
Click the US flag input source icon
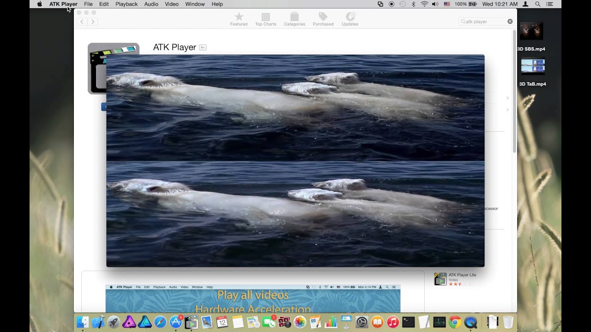click(446, 4)
